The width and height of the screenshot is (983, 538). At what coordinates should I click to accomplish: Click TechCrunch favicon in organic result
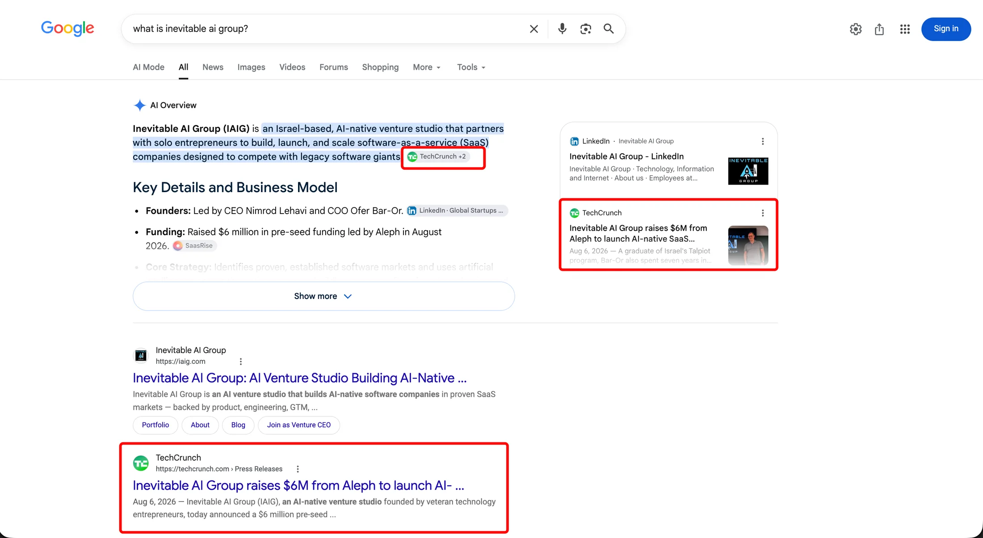141,463
